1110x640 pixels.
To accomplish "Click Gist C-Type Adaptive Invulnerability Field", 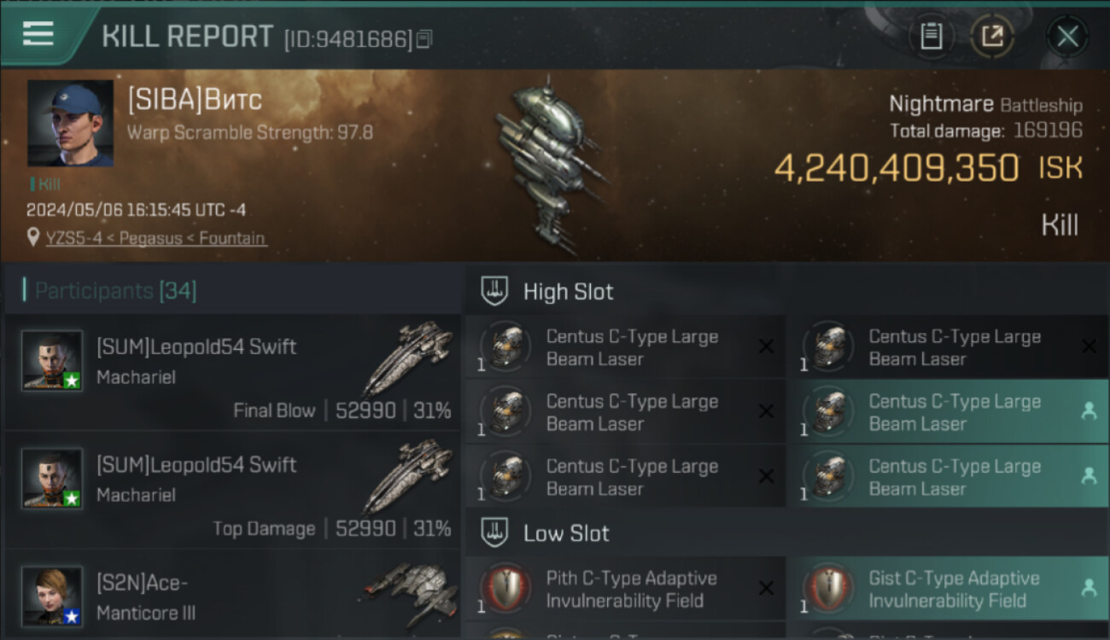I will click(948, 589).
